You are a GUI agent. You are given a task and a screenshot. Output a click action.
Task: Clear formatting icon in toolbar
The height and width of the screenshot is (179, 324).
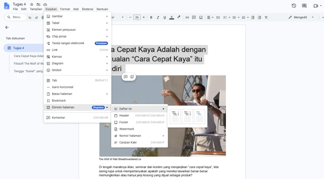[x=266, y=18]
